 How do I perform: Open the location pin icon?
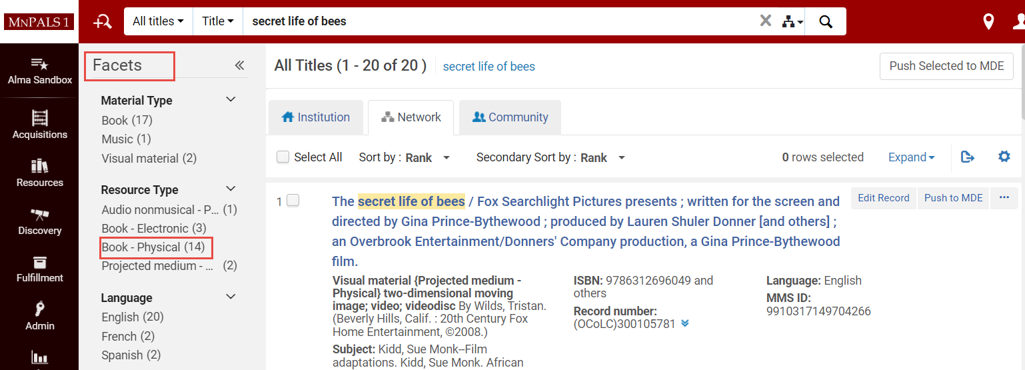tap(988, 22)
